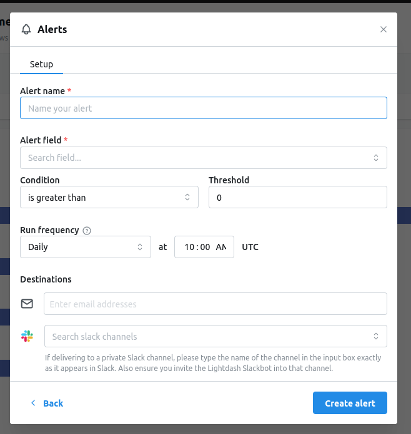The height and width of the screenshot is (434, 411).
Task: Switch to the Setup tab
Action: point(41,64)
